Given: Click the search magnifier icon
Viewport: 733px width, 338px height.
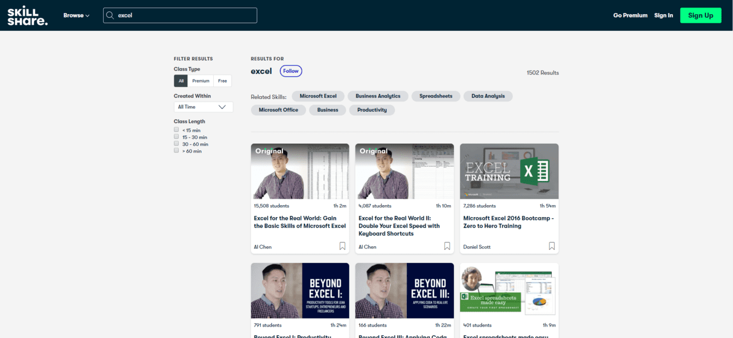Looking at the screenshot, I should [x=110, y=15].
